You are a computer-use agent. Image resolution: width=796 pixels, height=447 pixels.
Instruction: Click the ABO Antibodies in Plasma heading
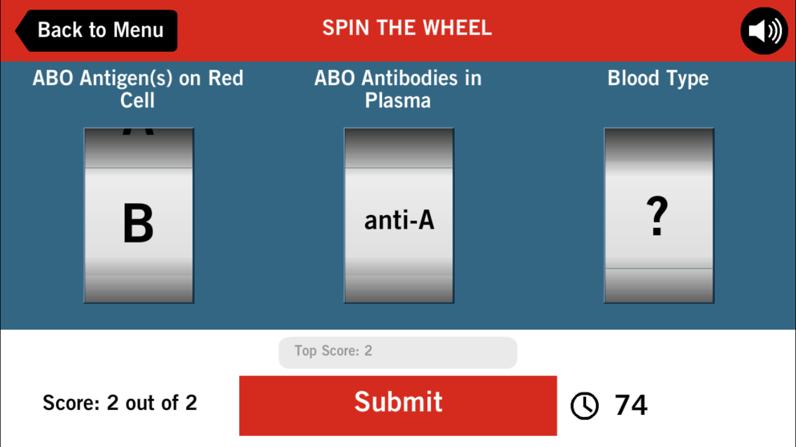click(398, 89)
